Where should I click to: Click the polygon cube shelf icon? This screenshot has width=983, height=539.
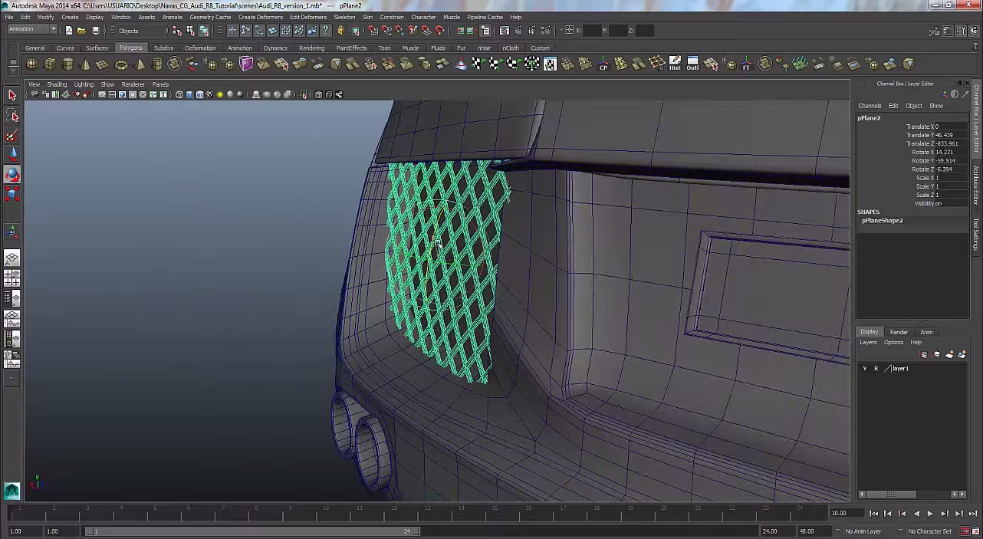[50, 64]
